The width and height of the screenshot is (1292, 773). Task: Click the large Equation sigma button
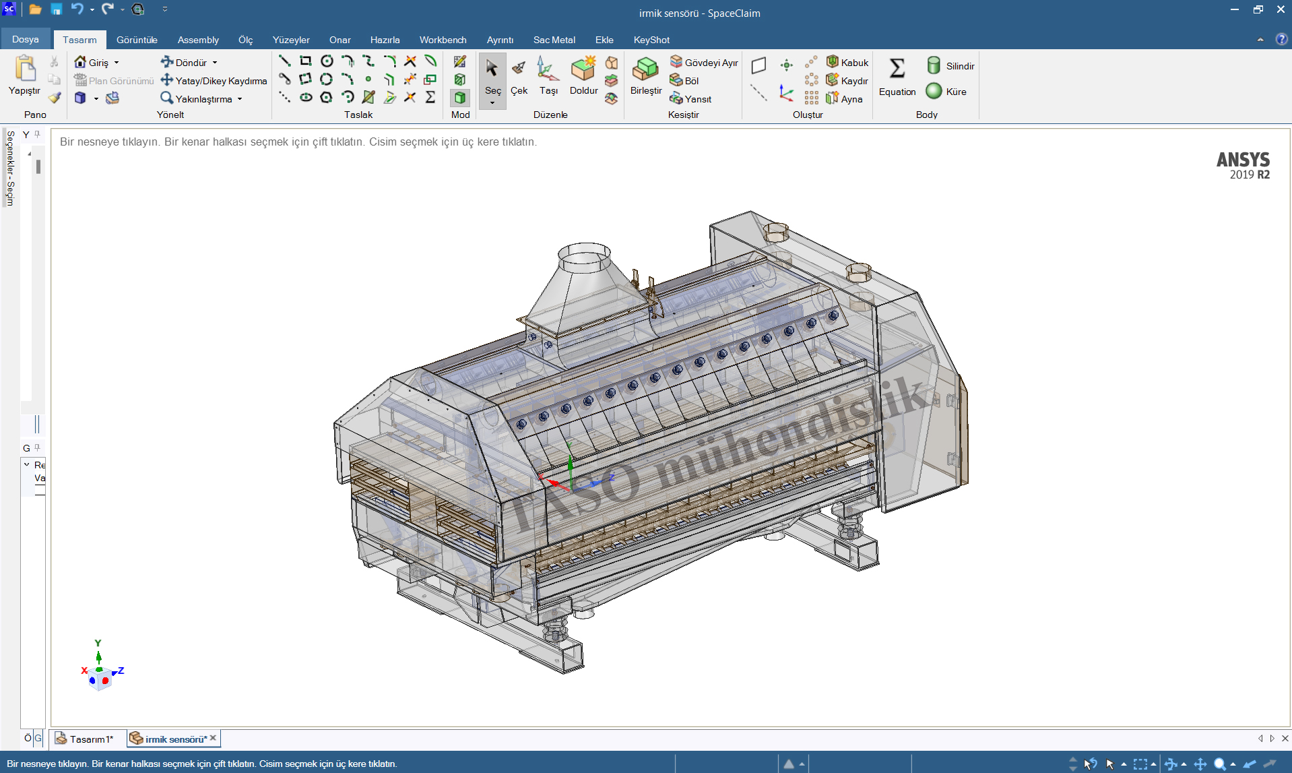897,76
